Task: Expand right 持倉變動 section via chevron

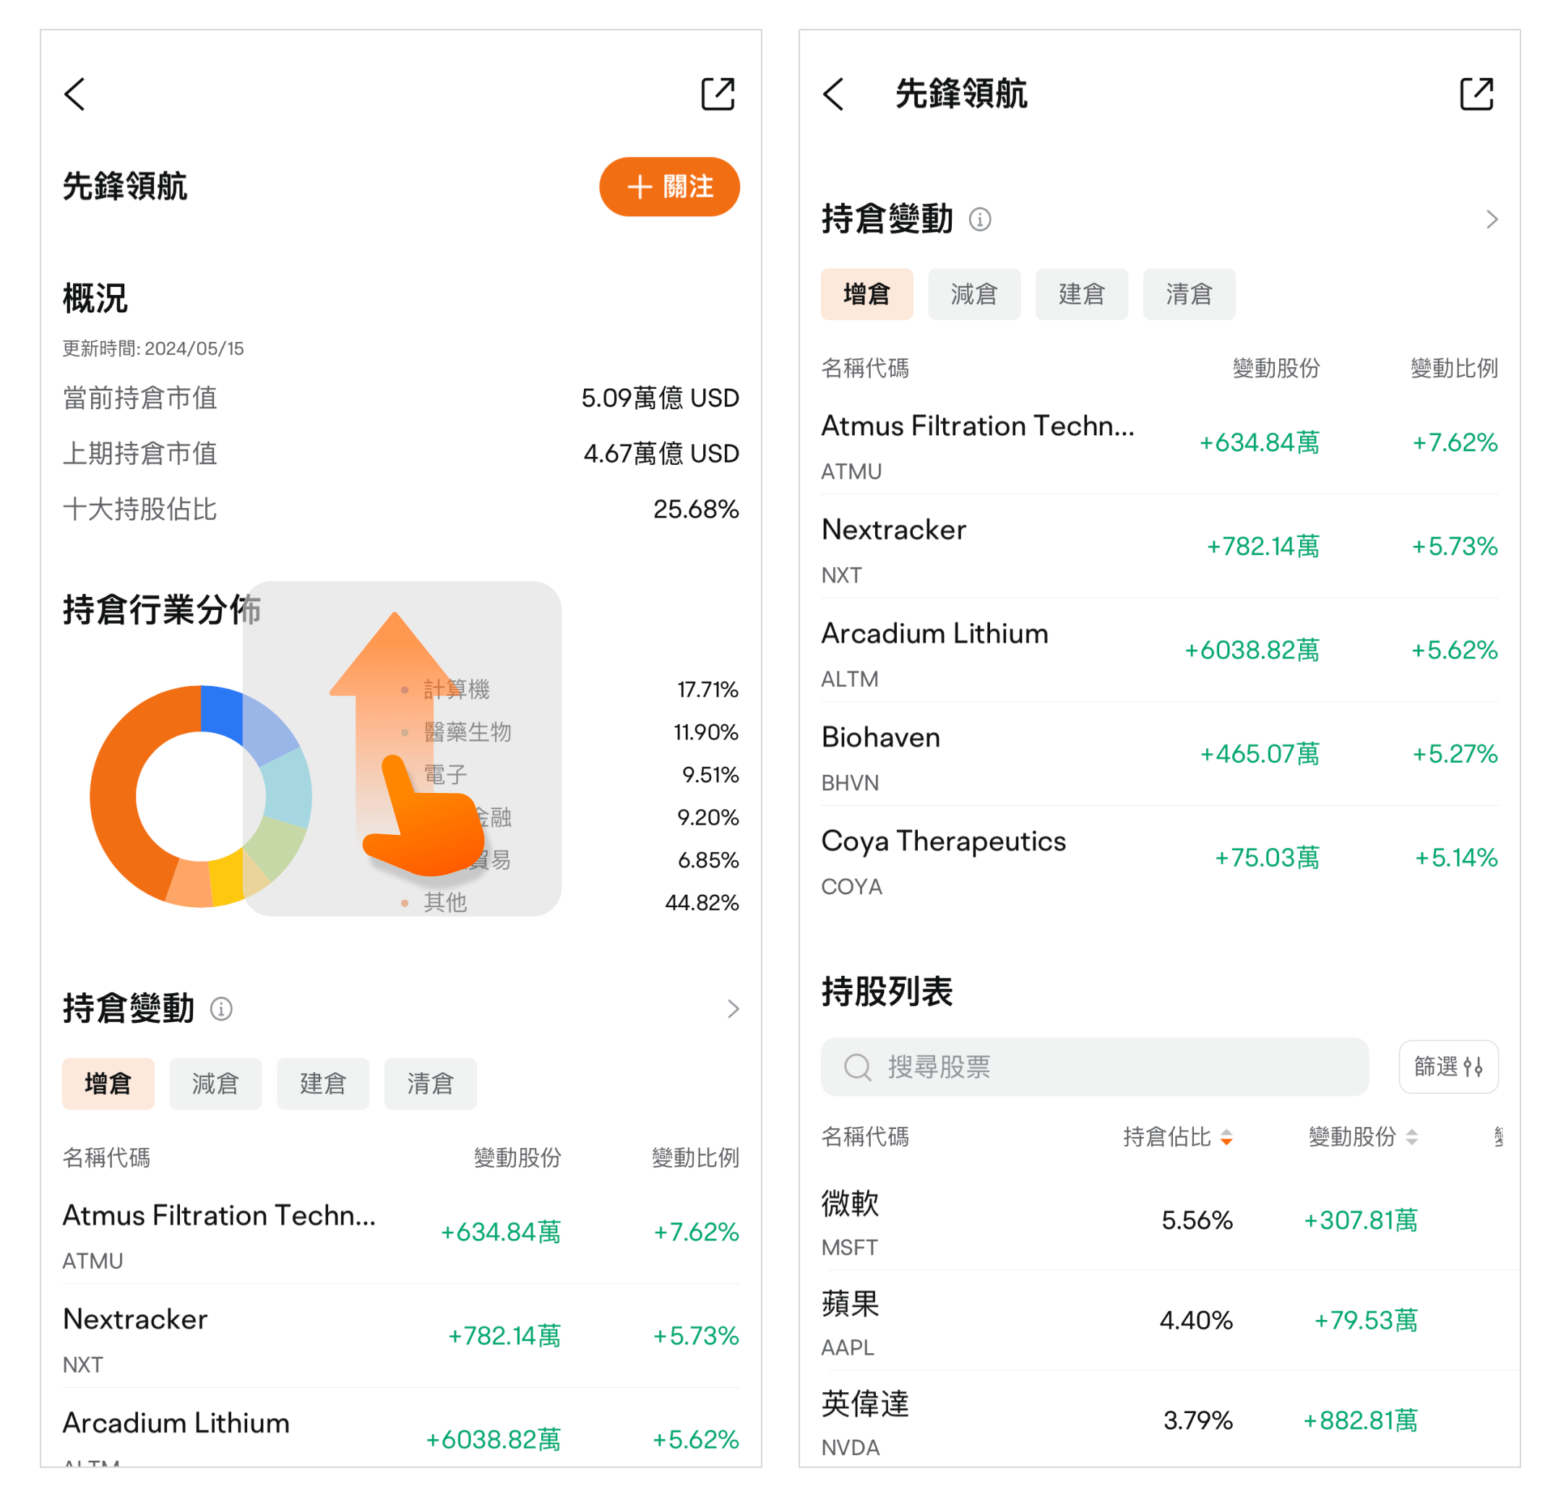Action: click(x=1492, y=219)
